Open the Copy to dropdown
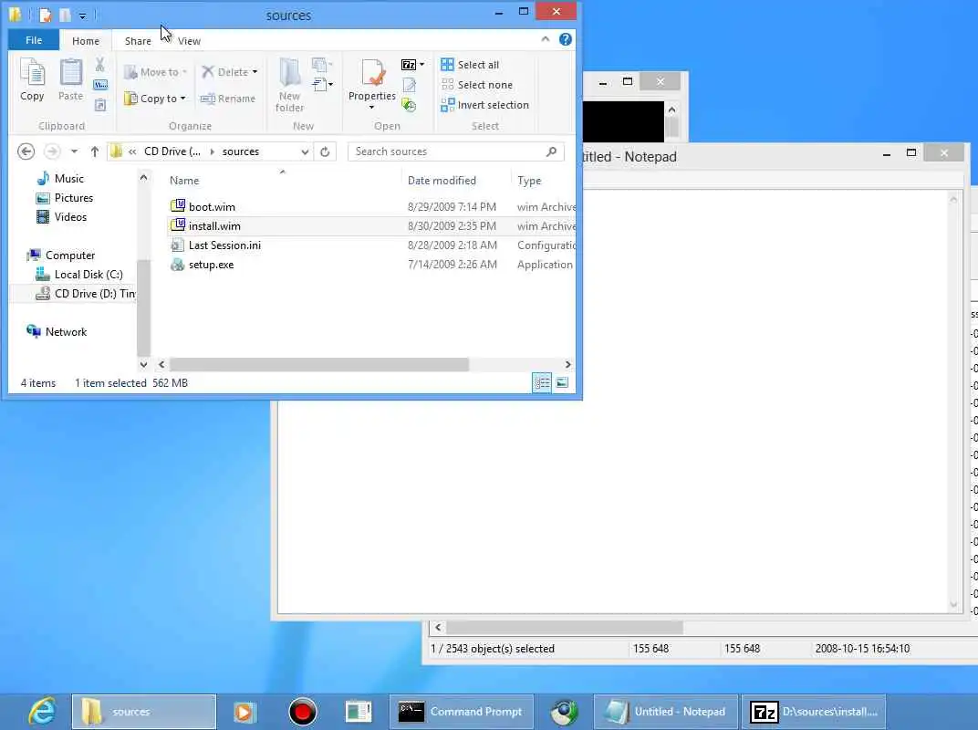This screenshot has height=730, width=978. (155, 99)
